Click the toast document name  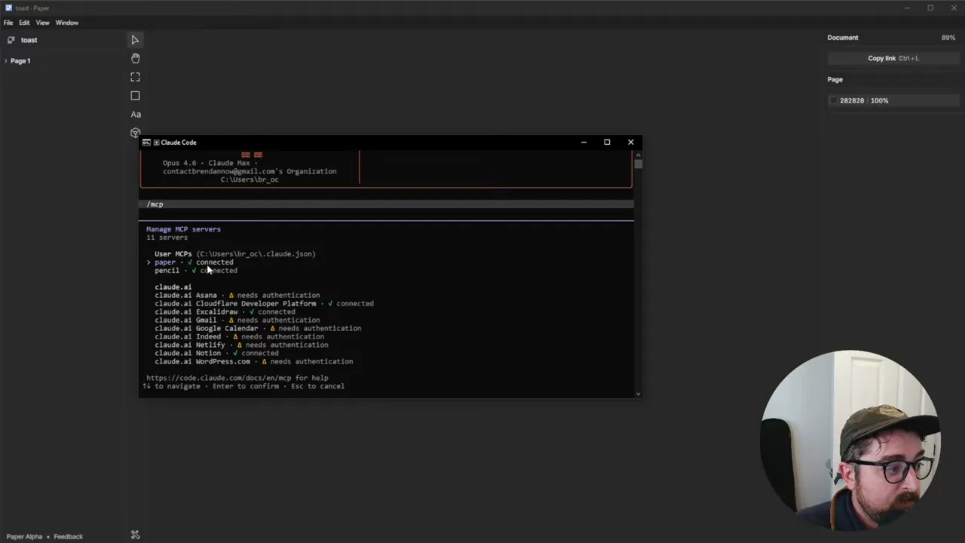pyautogui.click(x=29, y=40)
